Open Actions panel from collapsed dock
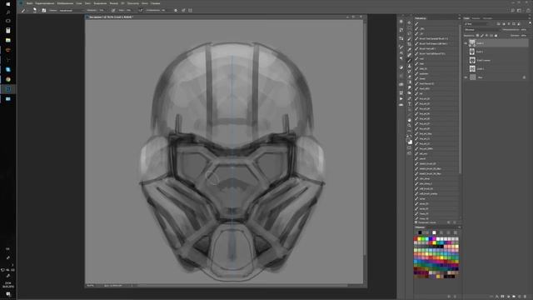This screenshot has width=533, height=300. pyautogui.click(x=401, y=98)
